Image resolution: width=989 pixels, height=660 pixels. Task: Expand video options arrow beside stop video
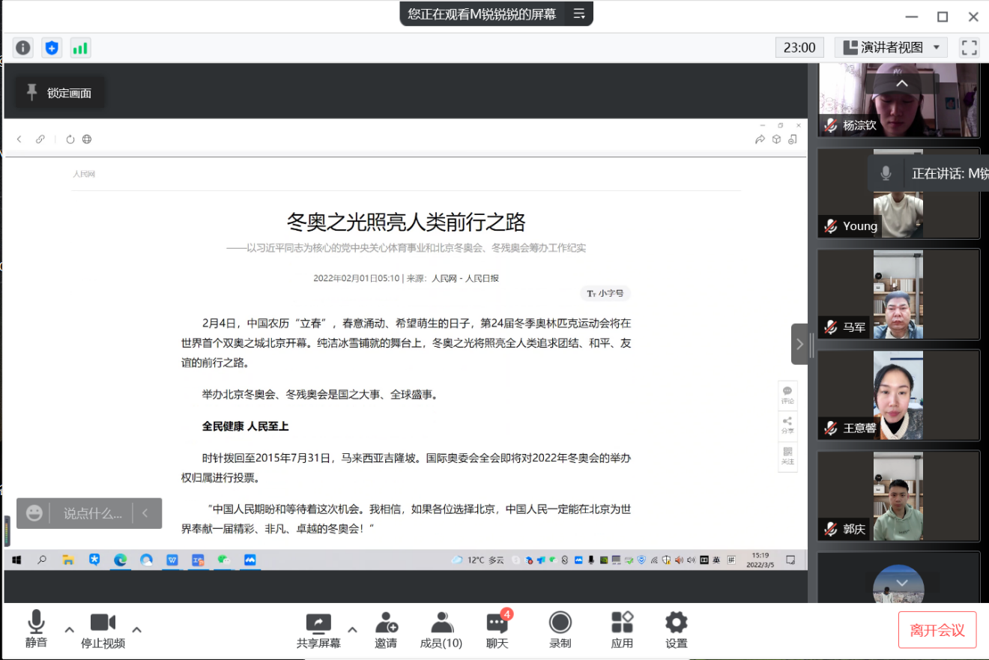(x=136, y=629)
